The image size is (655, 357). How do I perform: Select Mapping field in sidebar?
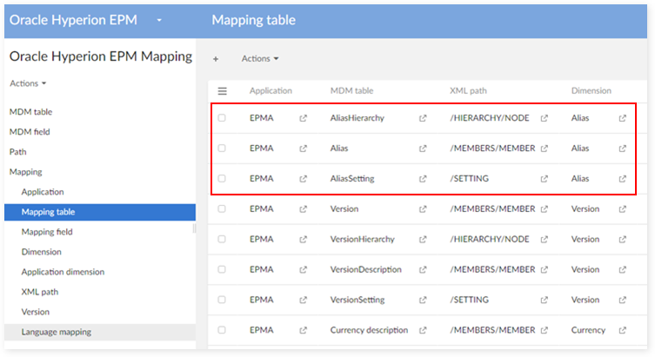click(47, 232)
